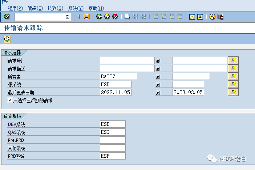Open multiple selection for 最后更改日期
The image size is (255, 170).
(233, 92)
